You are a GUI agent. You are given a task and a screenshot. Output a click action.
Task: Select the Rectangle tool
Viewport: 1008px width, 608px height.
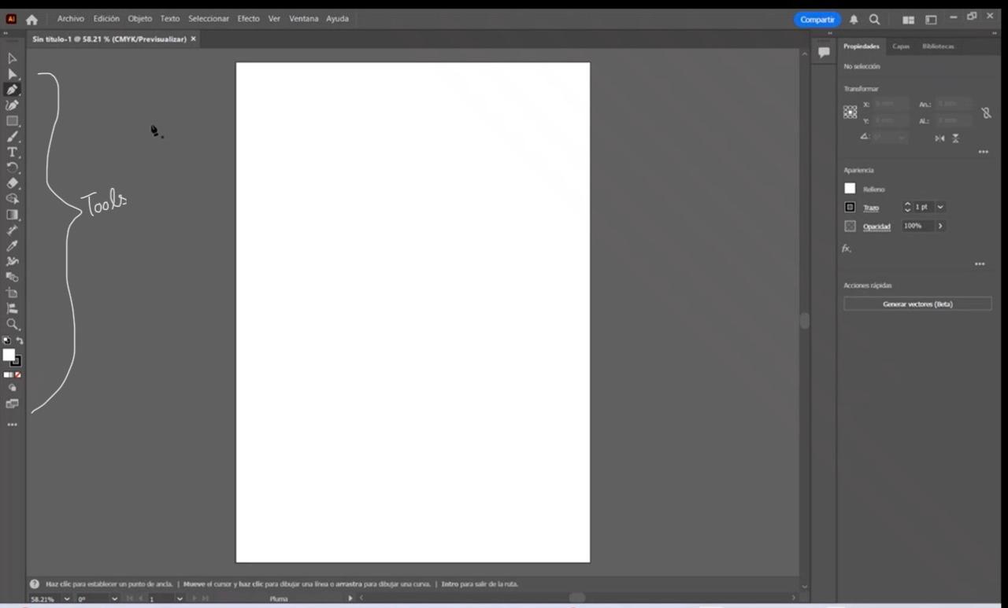coord(12,121)
